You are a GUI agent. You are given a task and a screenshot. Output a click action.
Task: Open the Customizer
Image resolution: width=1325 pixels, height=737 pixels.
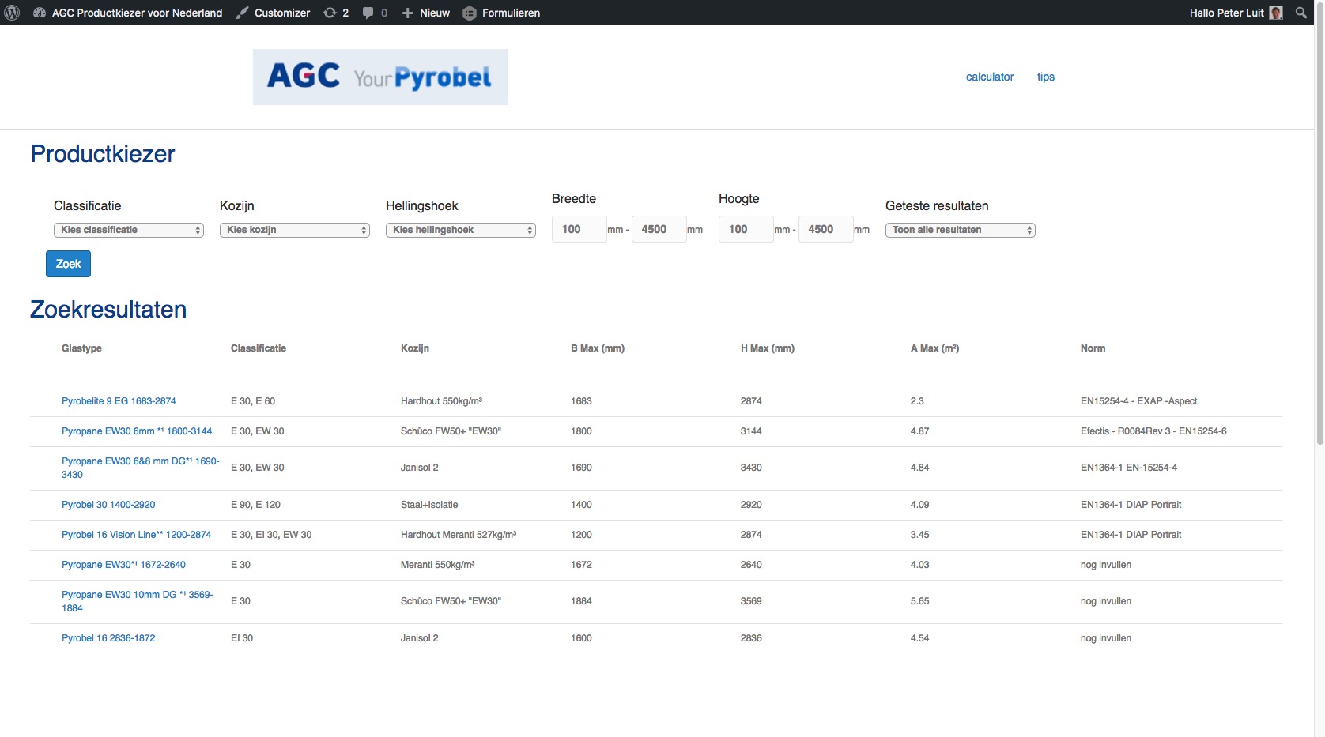273,13
